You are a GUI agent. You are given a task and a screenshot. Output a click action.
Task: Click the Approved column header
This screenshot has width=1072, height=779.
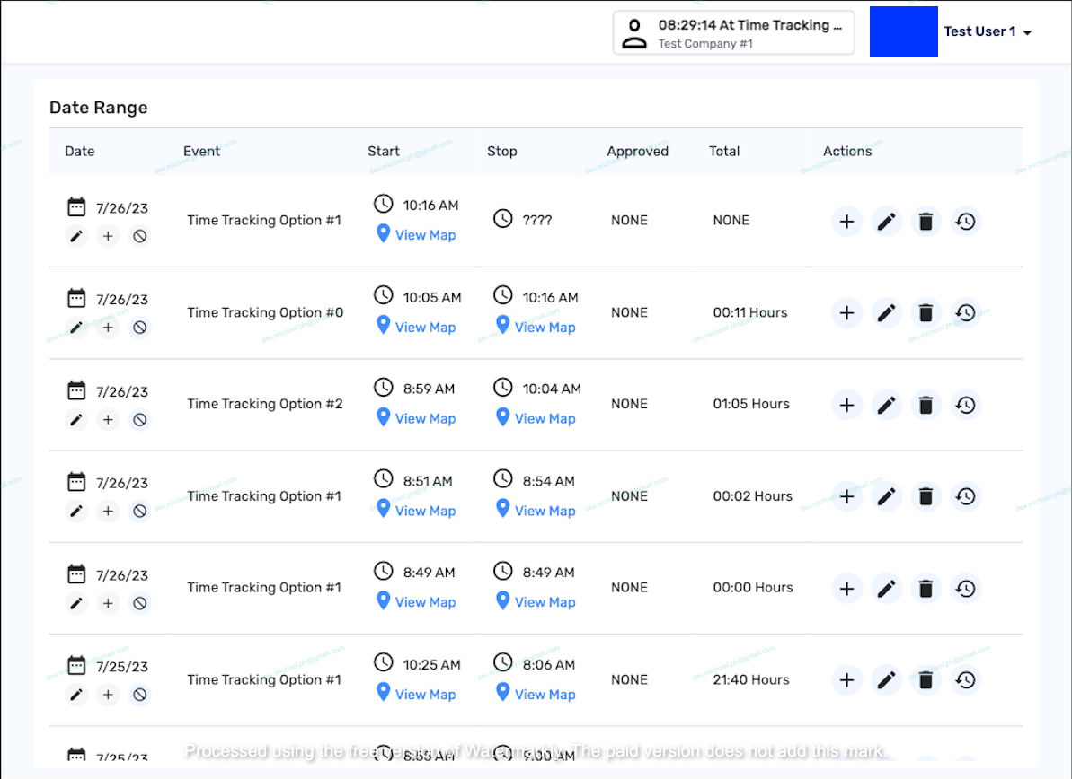[637, 151]
